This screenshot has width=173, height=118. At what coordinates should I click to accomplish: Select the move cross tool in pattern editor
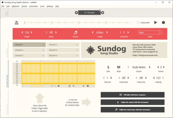coord(74,86)
